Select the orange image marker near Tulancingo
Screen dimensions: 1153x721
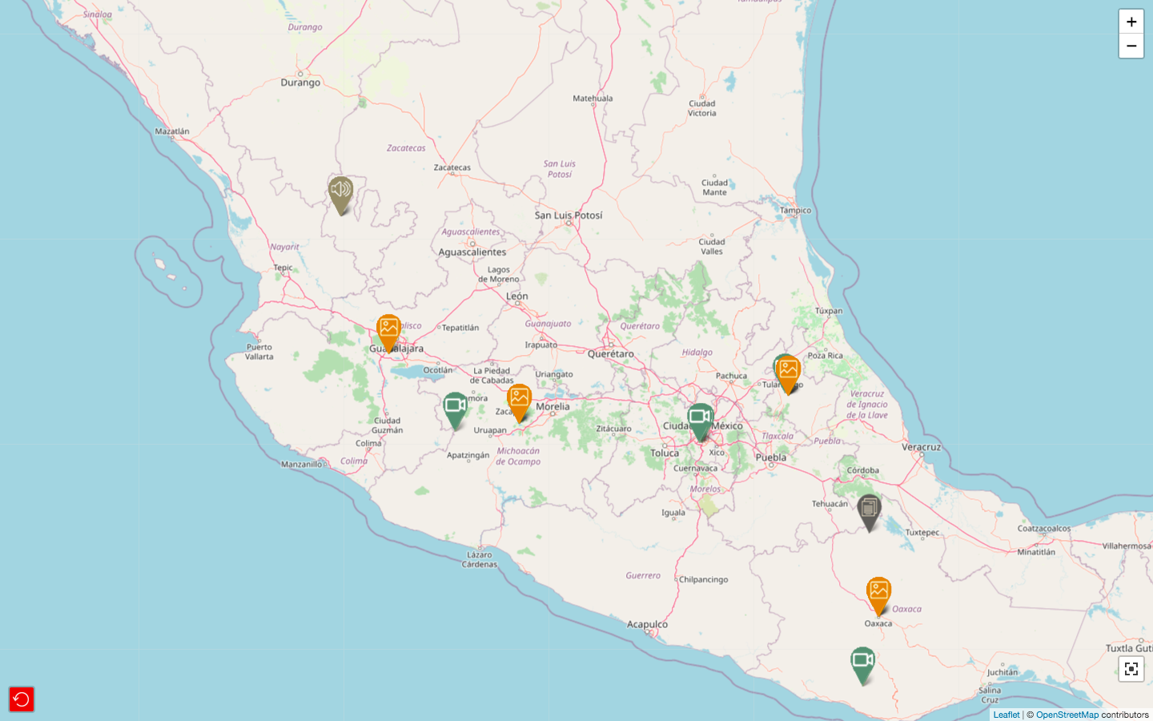coord(789,372)
